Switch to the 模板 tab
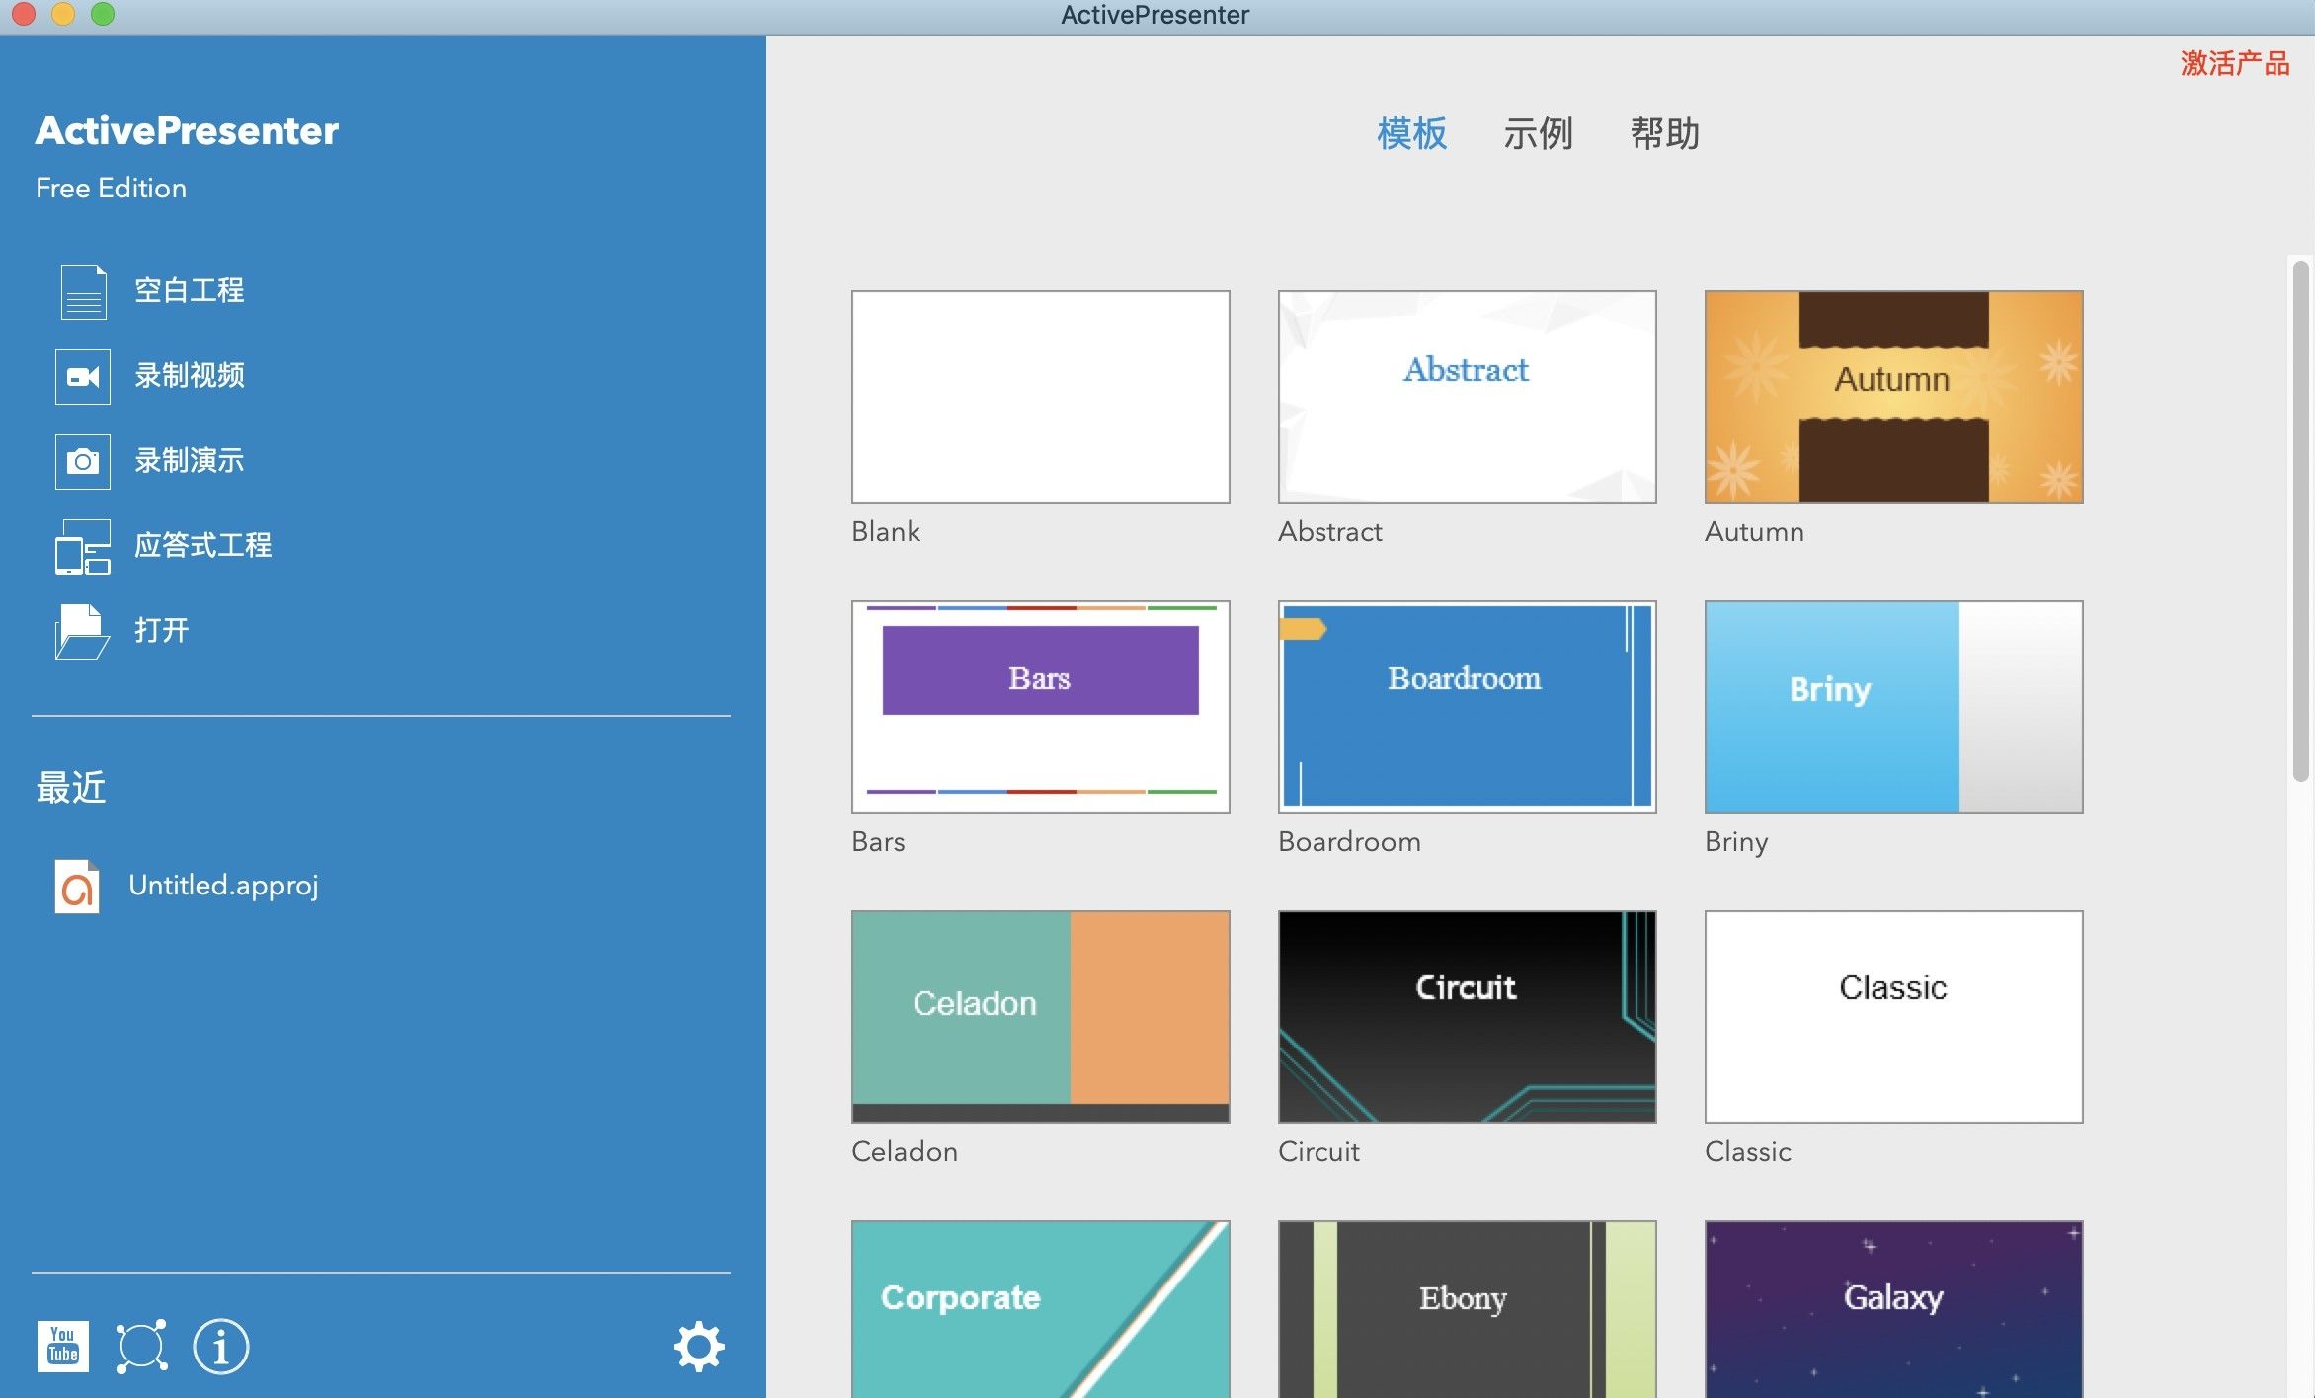 click(x=1412, y=133)
